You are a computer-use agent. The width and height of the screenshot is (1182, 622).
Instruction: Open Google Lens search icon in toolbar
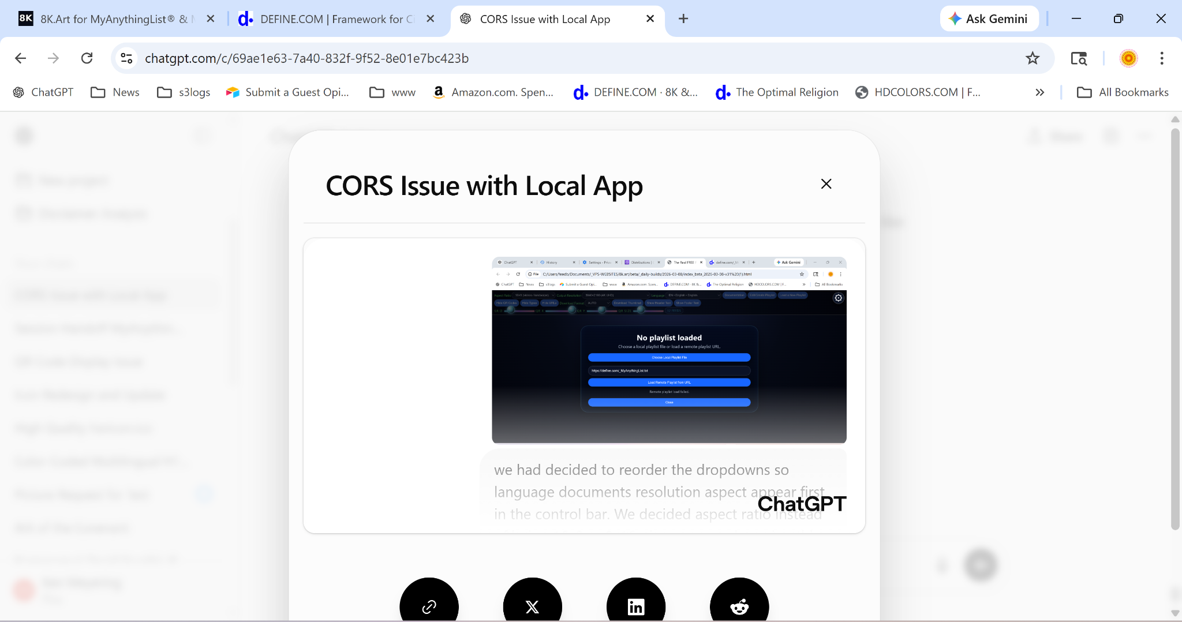pyautogui.click(x=1079, y=58)
